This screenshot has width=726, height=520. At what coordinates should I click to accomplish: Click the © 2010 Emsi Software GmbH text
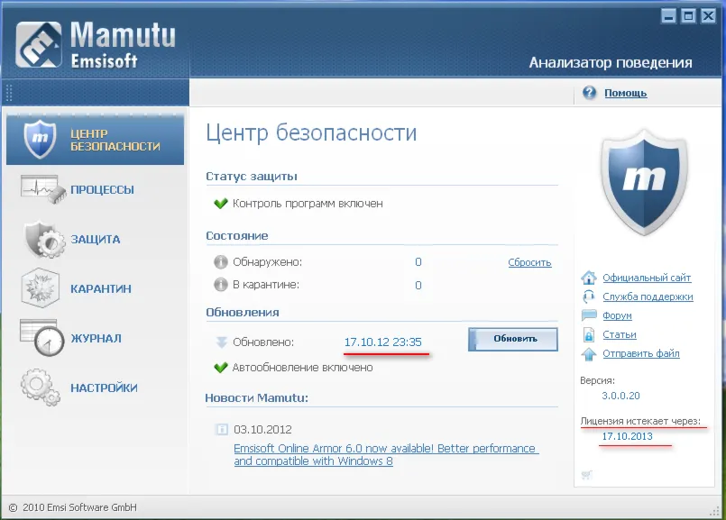click(x=73, y=507)
